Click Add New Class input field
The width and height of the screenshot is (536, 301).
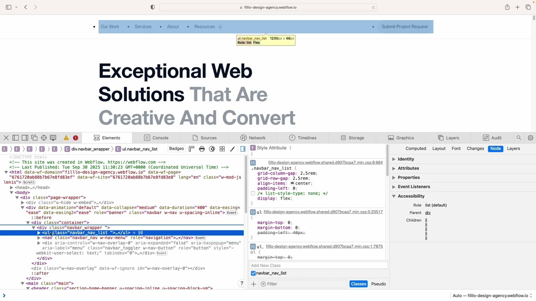(x=318, y=265)
